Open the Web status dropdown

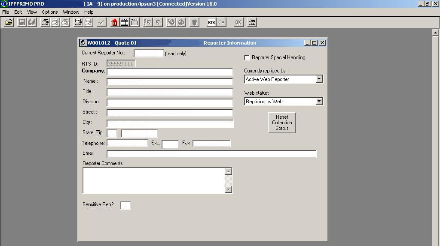point(319,102)
